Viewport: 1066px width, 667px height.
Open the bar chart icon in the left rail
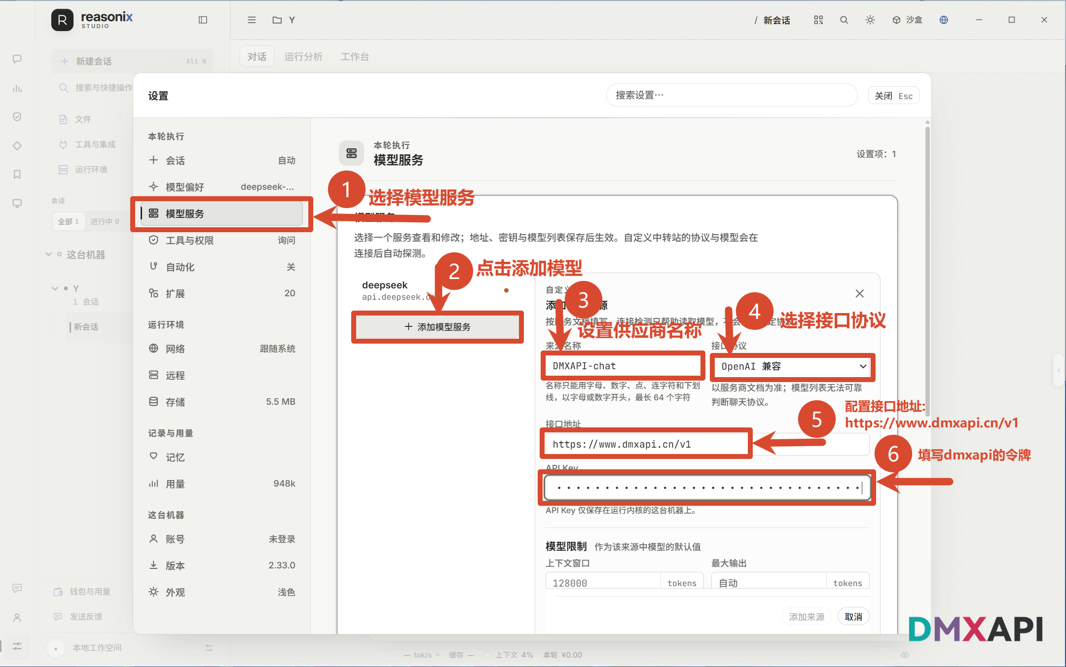[x=17, y=88]
